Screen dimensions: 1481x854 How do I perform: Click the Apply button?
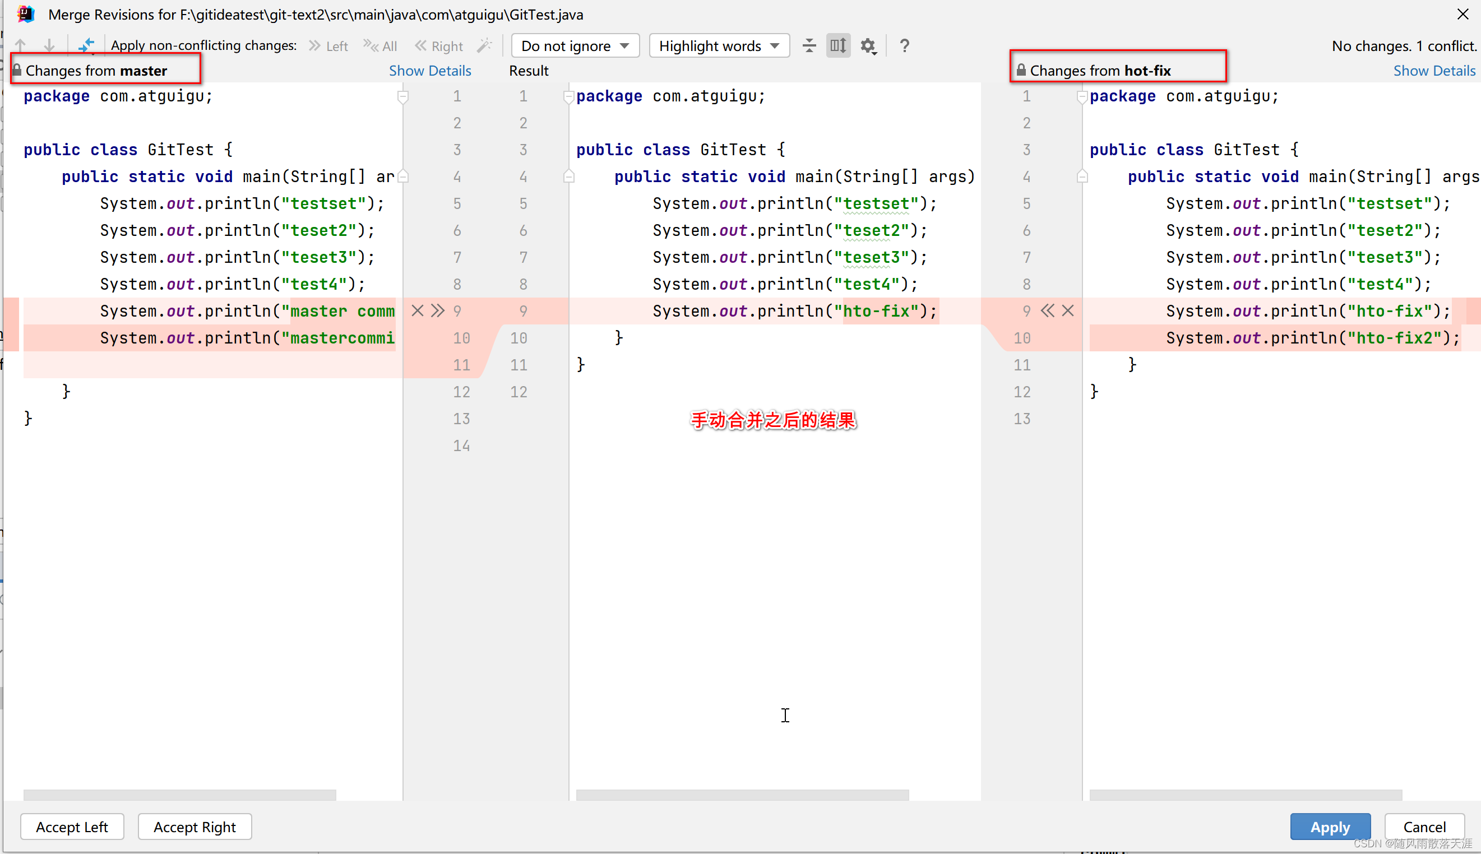click(x=1330, y=827)
